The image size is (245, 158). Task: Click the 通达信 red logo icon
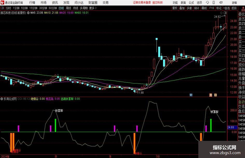[2, 3]
